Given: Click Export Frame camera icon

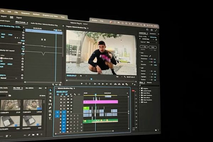Looking at the screenshot, I should point(123,84).
